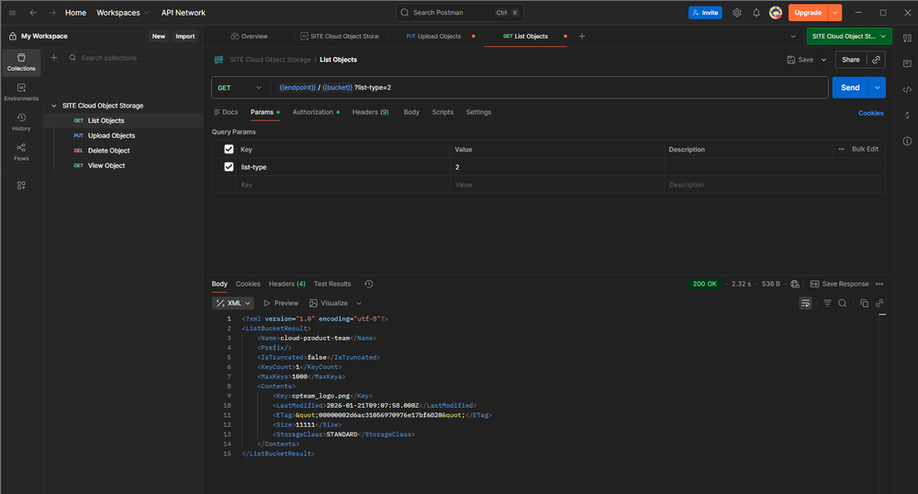Open the network globe icon in response bar
This screenshot has width=918, height=494.
click(794, 284)
